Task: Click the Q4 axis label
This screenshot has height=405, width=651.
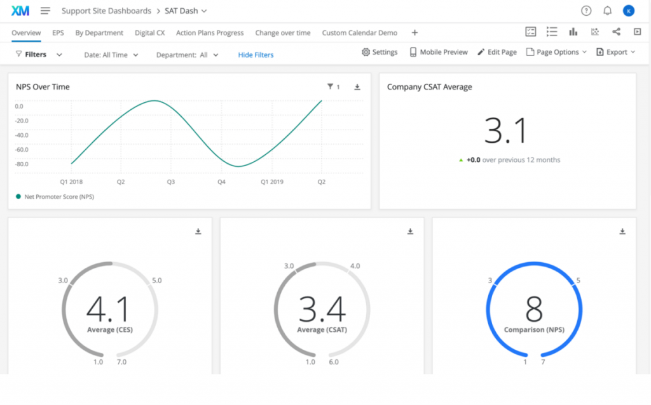Action: (221, 182)
